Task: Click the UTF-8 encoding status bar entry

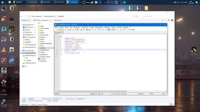Action: tap(152, 94)
